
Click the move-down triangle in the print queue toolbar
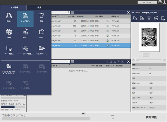click(x=119, y=62)
